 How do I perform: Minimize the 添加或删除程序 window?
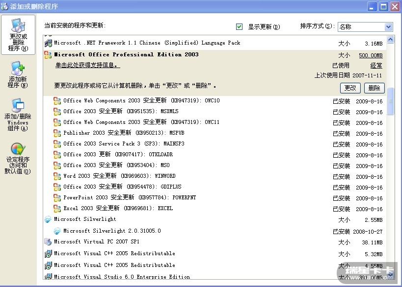coord(372,6)
